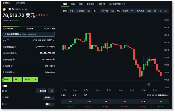Screen dimensions: 175x112
Task: Click info icon next to 市值
Action: click(x=8, y=40)
